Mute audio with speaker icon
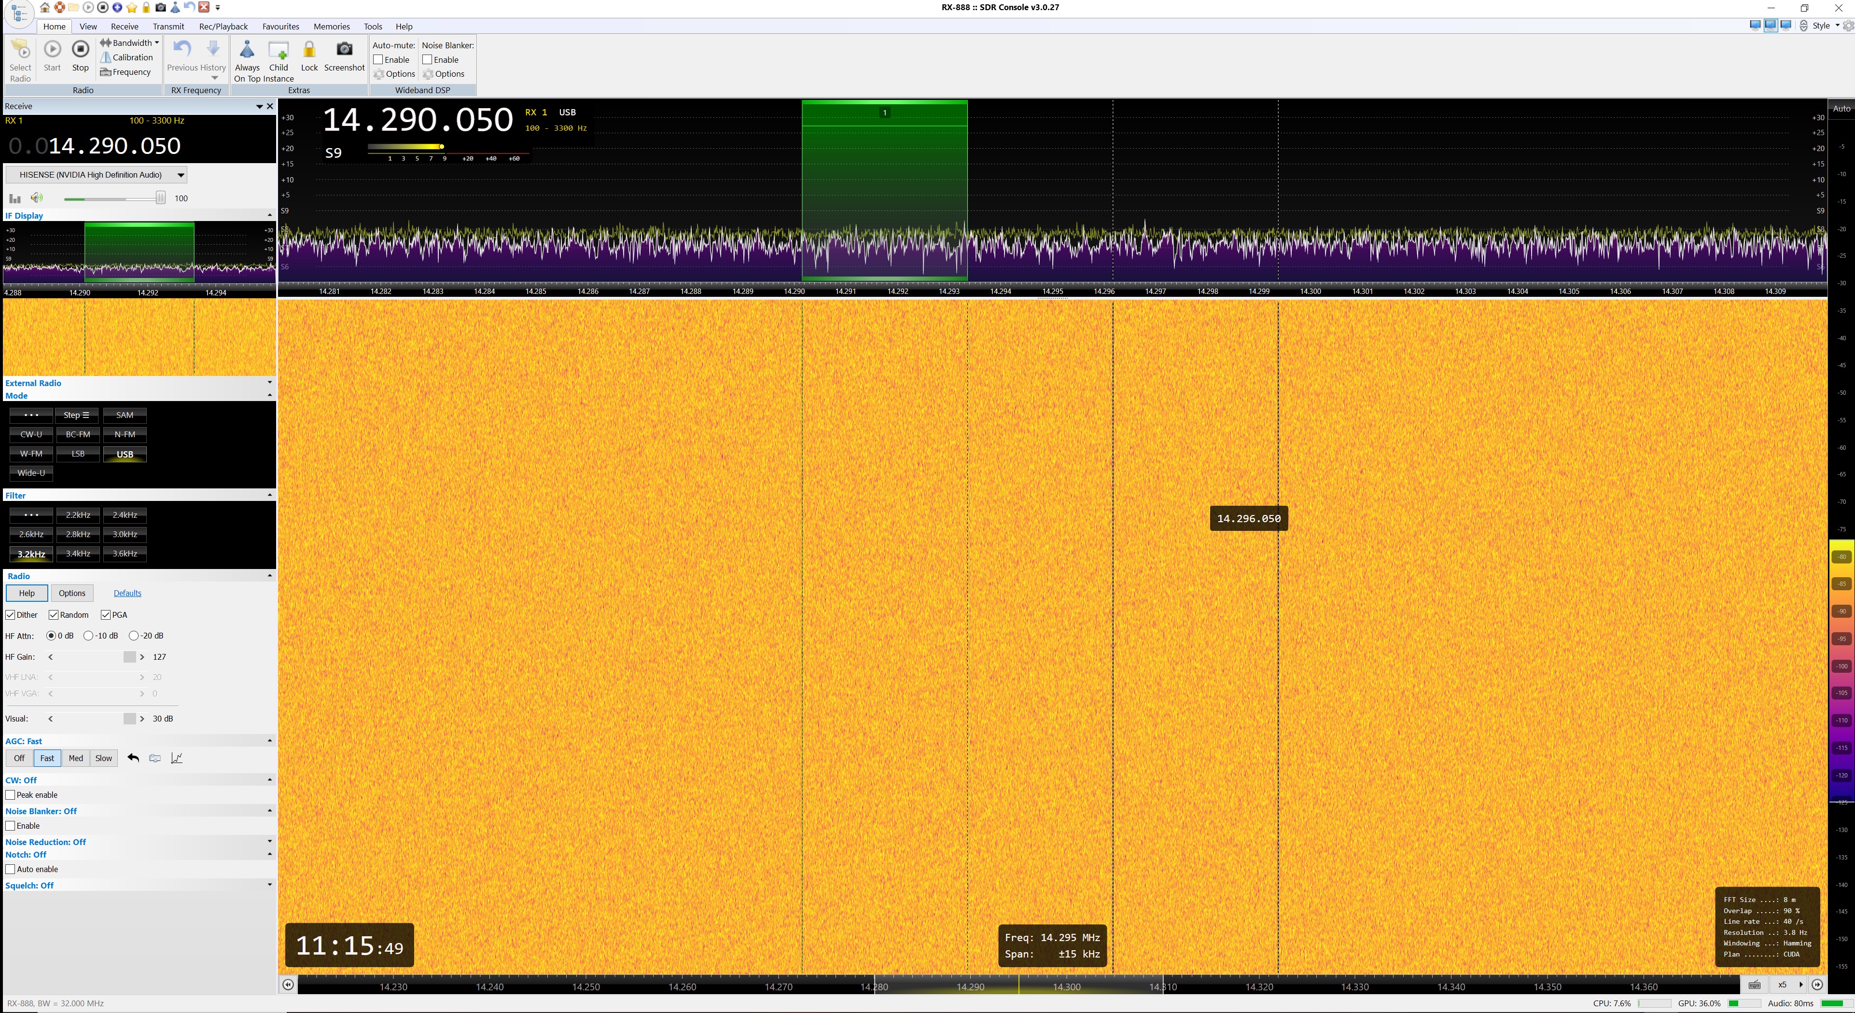 coord(37,198)
